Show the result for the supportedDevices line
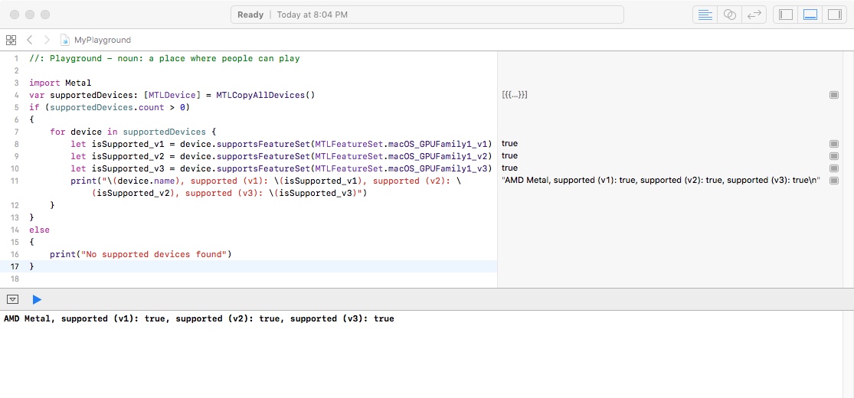This screenshot has width=854, height=398. 834,95
